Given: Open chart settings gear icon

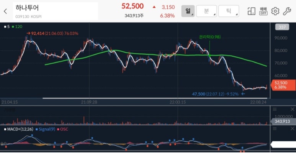Looking at the screenshot, I should coord(275,12).
